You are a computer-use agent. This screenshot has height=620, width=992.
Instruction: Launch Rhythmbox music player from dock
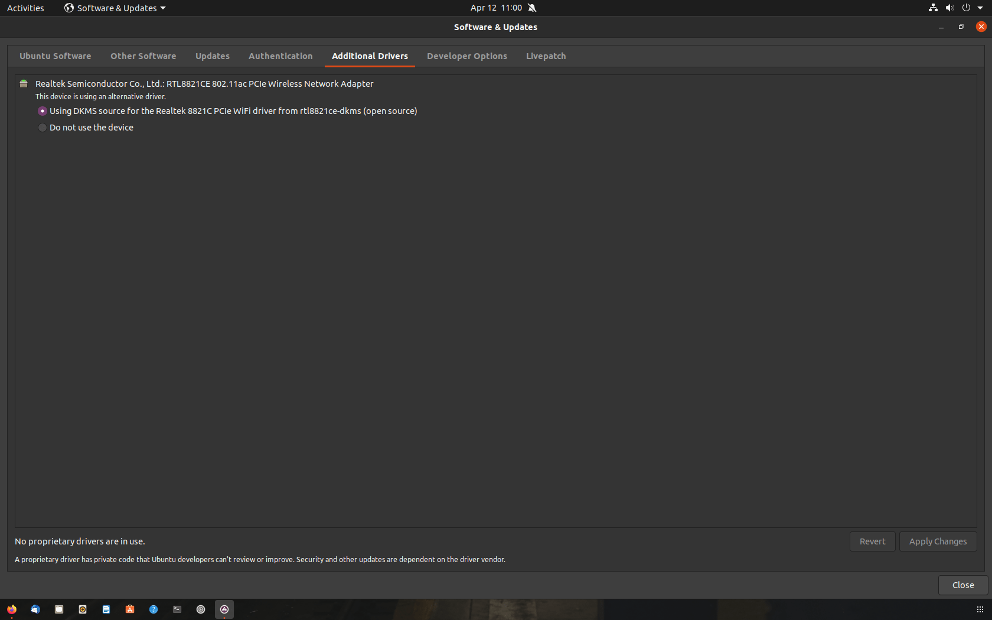(83, 609)
